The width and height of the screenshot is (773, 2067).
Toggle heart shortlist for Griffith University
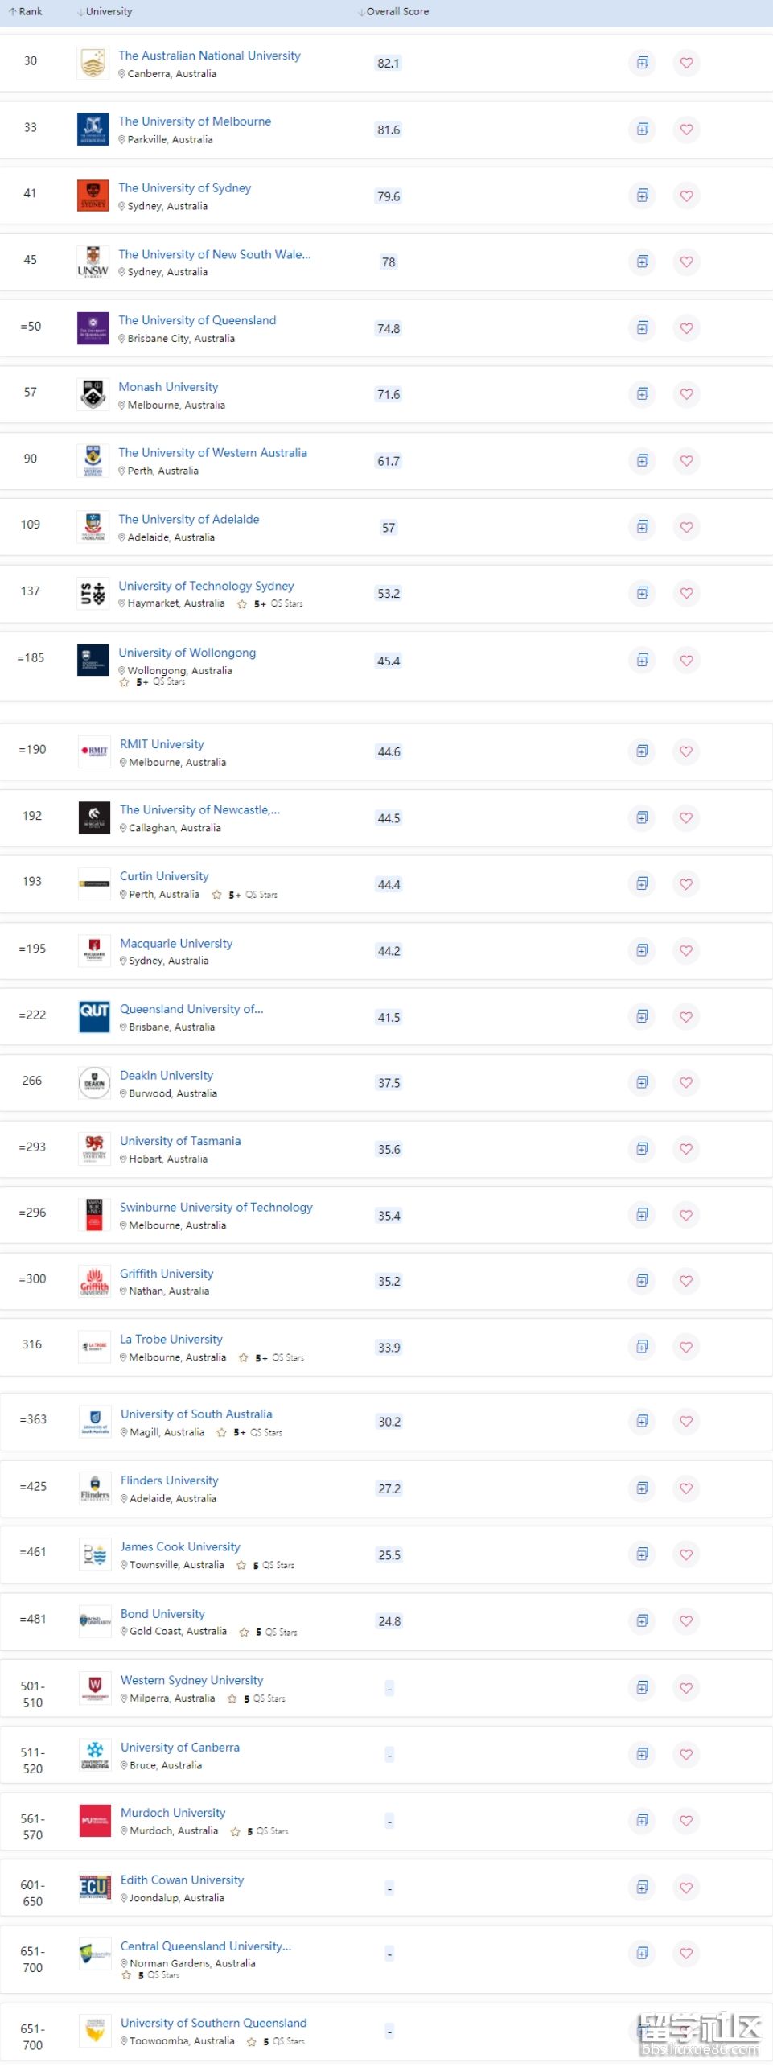(686, 1281)
